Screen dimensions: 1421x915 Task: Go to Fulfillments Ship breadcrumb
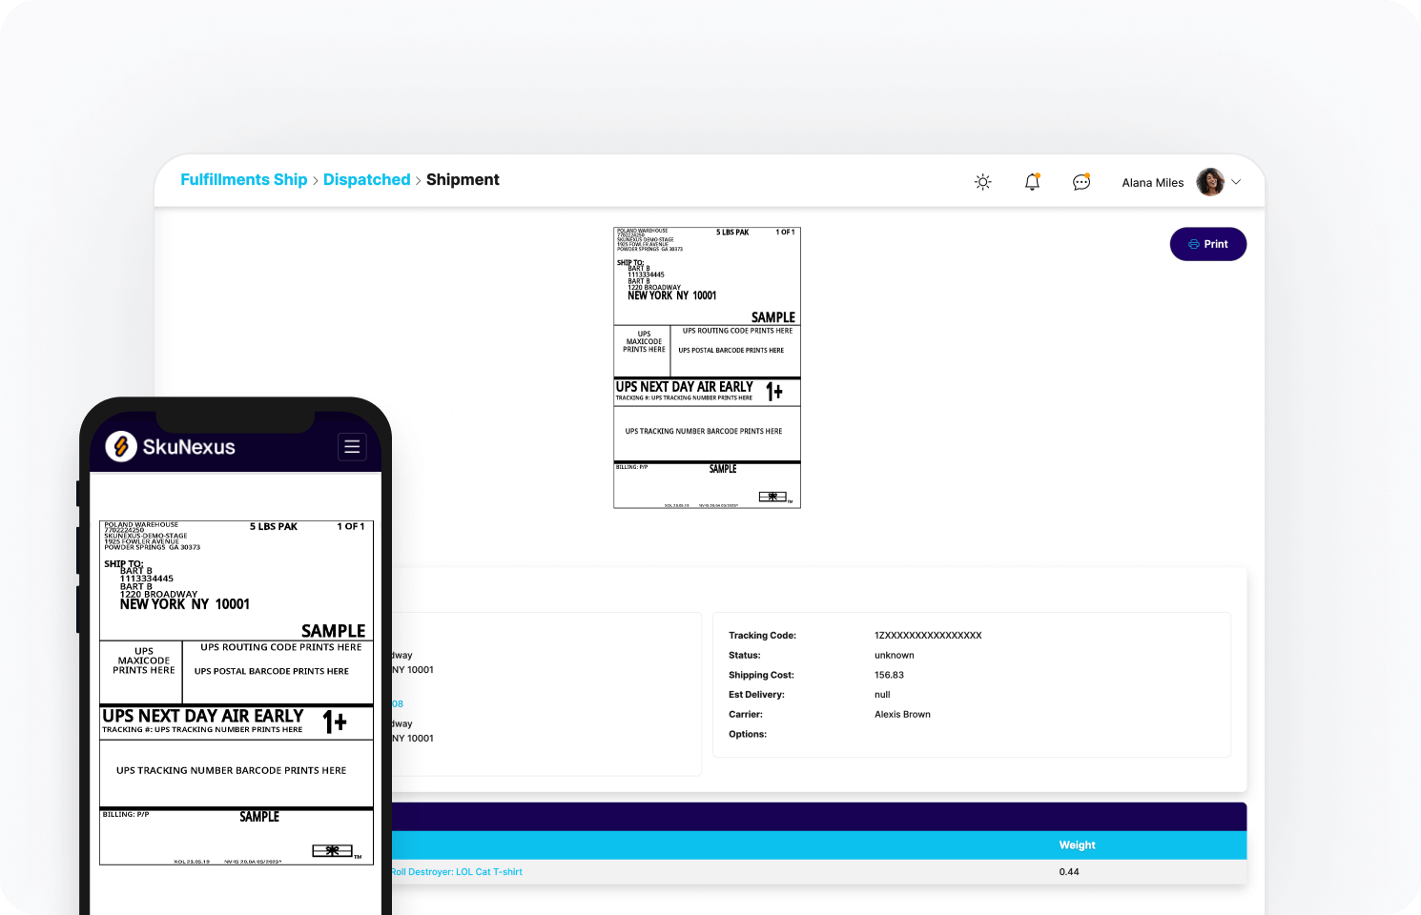[x=244, y=179]
